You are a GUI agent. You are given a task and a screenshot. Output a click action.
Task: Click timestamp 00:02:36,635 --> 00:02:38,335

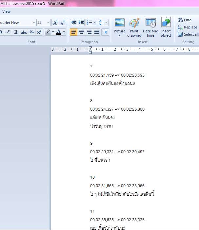pyautogui.click(x=117, y=220)
